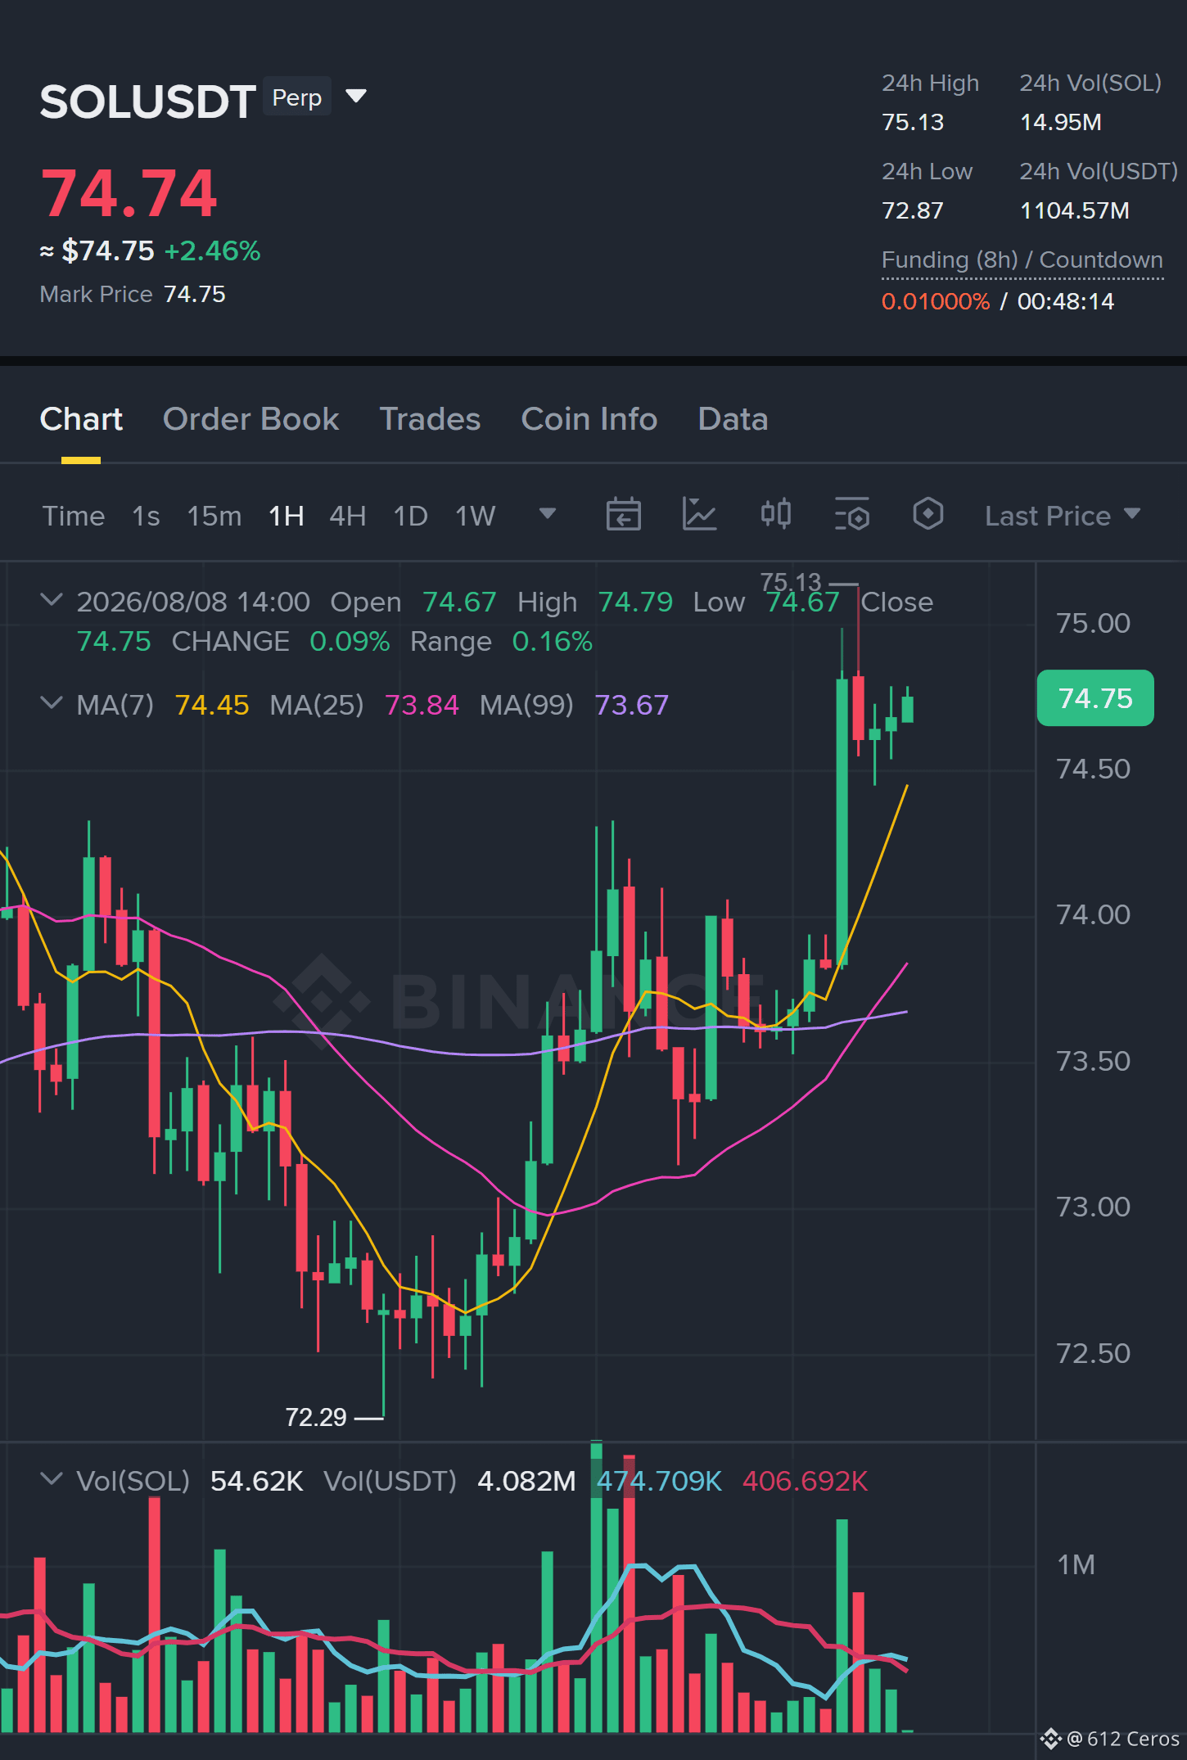Collapse the MA indicator legend
Viewport: 1187px width, 1760px height.
click(x=52, y=703)
